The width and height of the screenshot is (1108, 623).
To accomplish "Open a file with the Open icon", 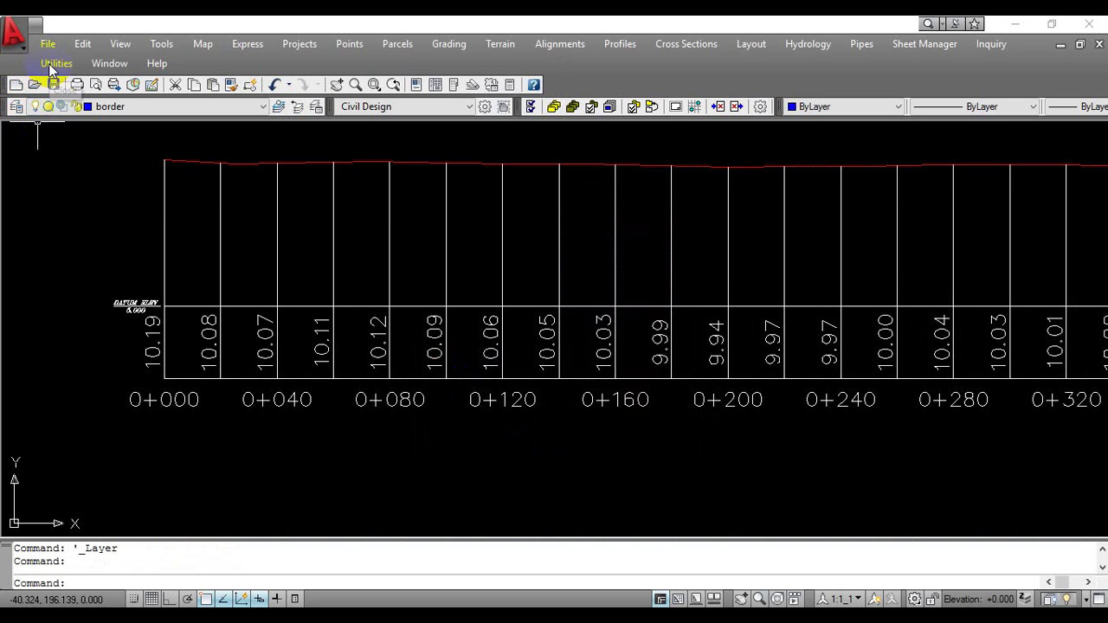I will point(35,85).
